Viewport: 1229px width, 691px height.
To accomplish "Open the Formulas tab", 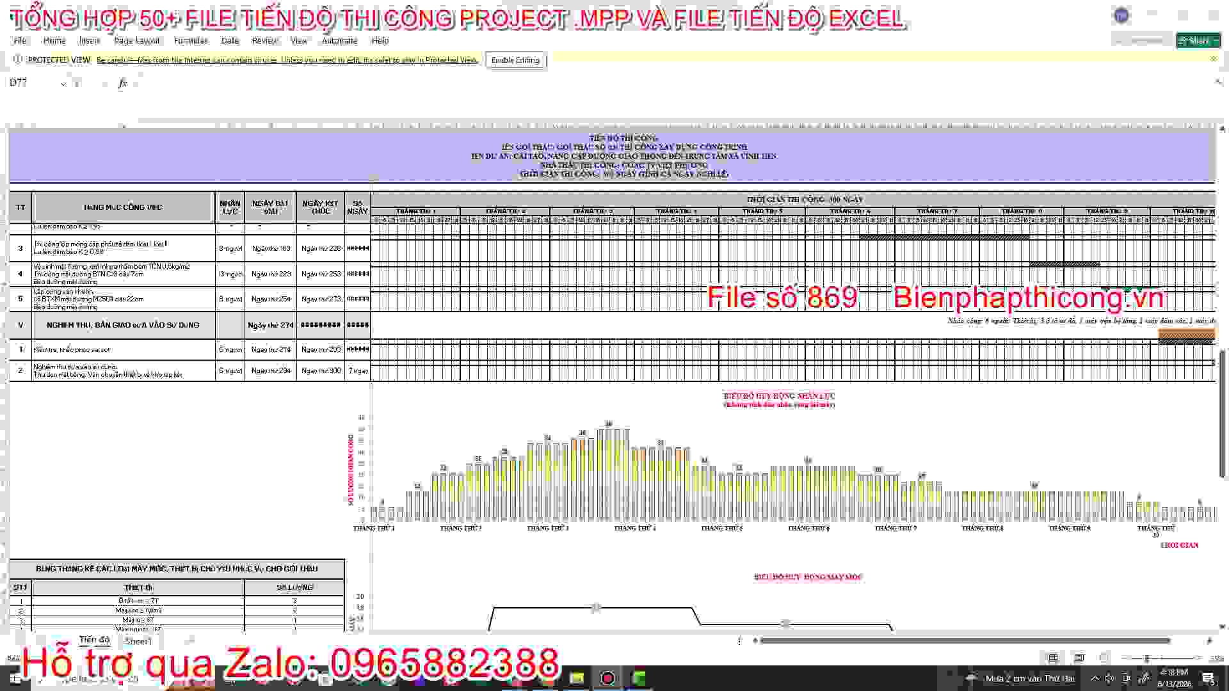I will coord(191,40).
